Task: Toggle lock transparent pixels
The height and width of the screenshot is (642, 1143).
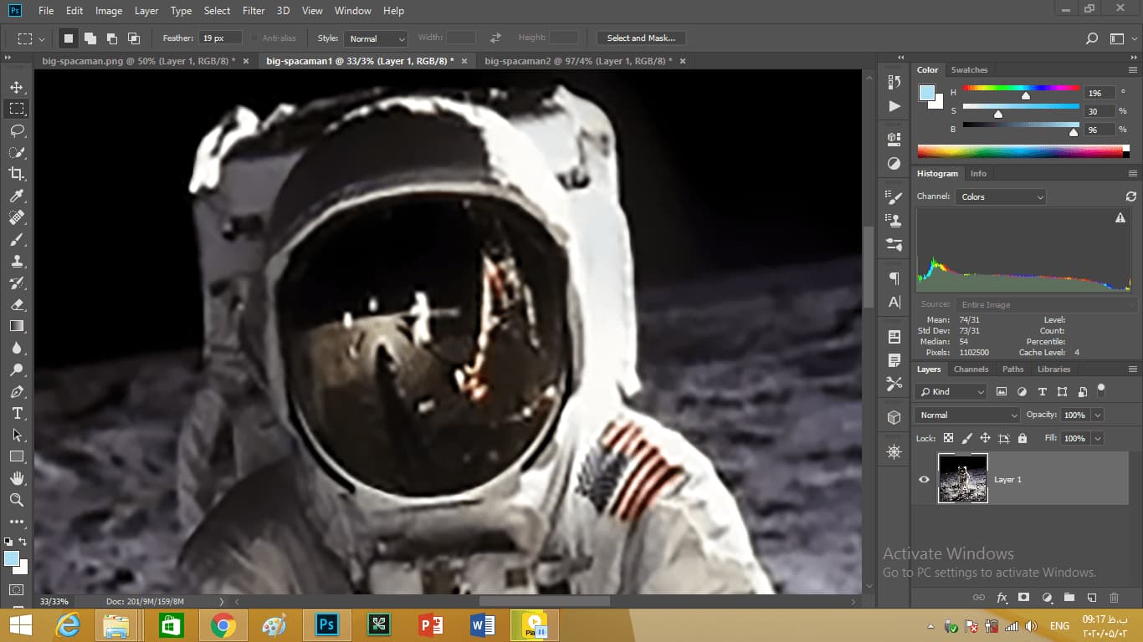Action: click(948, 438)
